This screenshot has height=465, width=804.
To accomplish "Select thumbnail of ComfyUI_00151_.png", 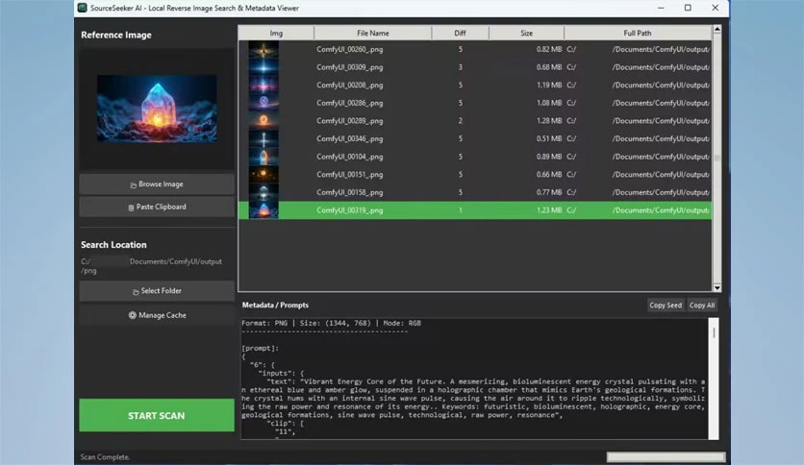I will point(264,175).
